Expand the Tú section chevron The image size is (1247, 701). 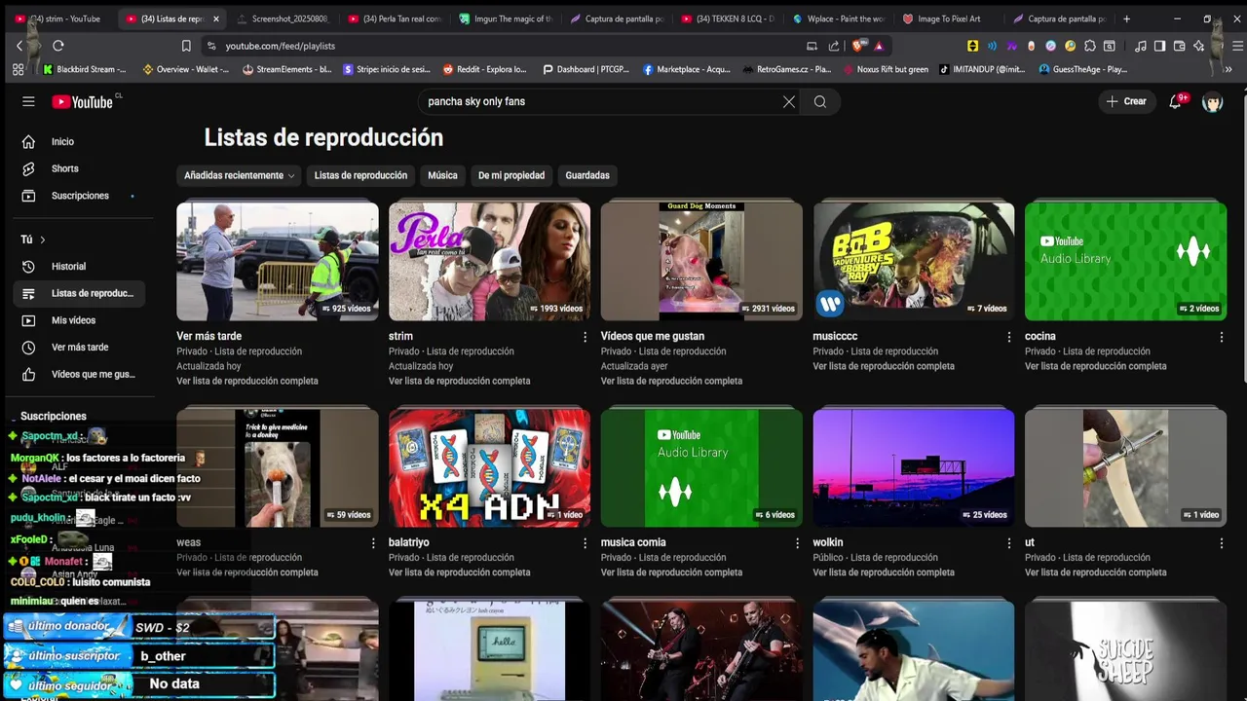42,240
